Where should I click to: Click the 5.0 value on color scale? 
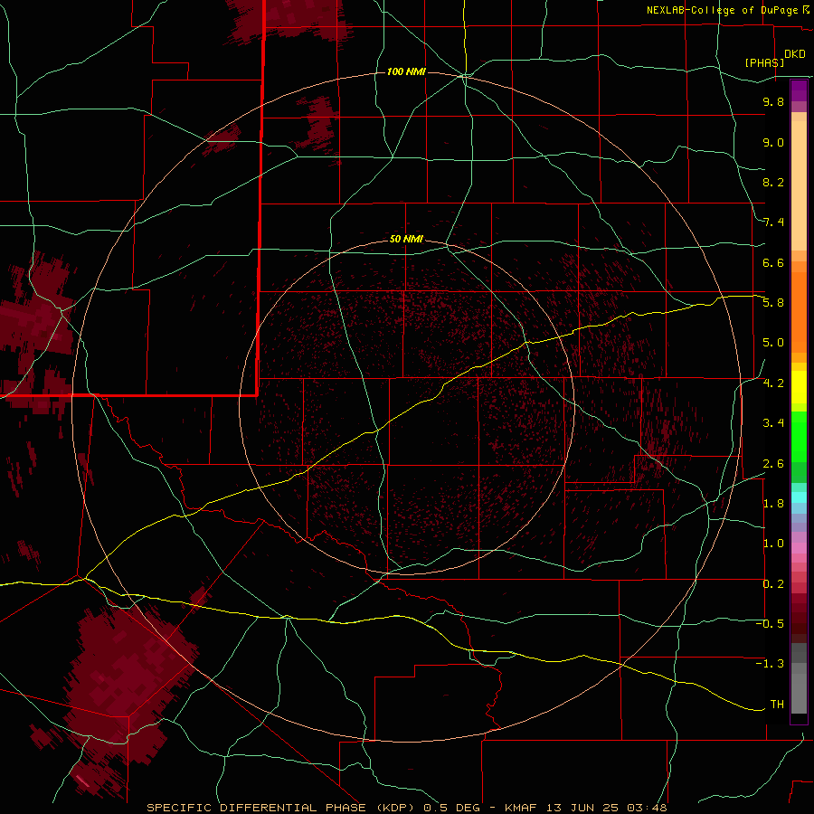pyautogui.click(x=773, y=343)
